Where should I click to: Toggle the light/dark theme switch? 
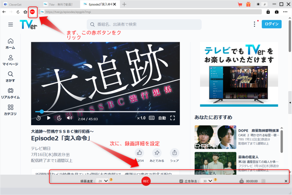tap(261, 4)
